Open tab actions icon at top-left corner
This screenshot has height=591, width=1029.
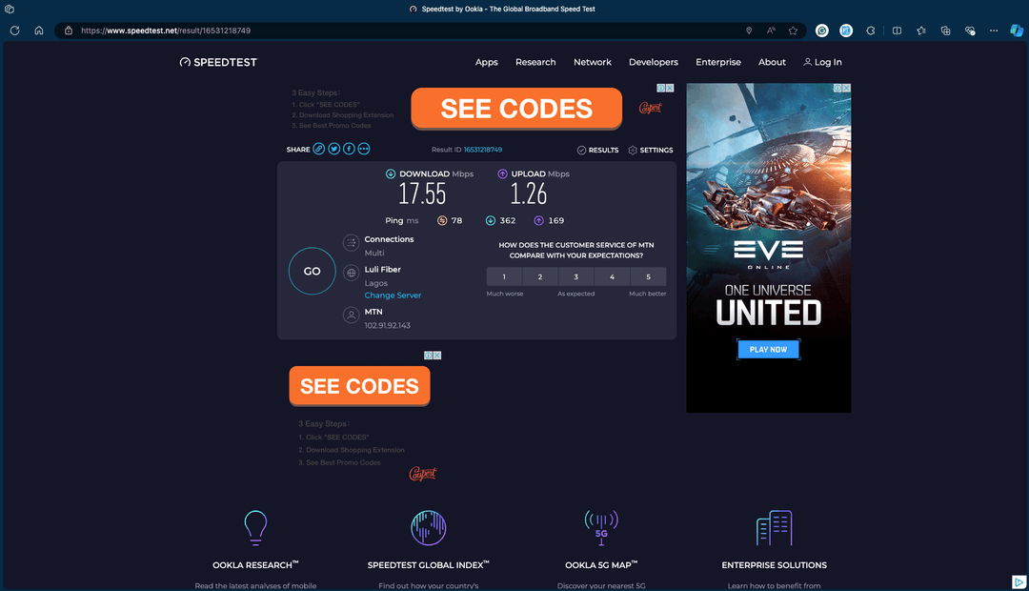click(x=10, y=10)
